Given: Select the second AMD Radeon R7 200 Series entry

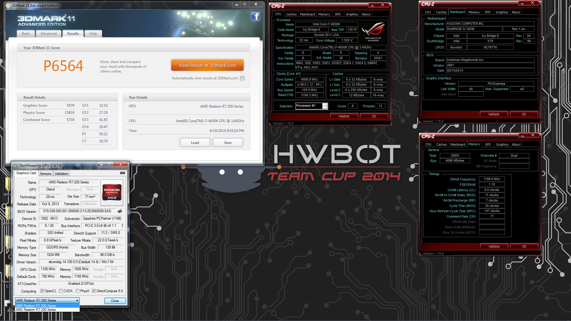Looking at the screenshot, I should point(47,310).
